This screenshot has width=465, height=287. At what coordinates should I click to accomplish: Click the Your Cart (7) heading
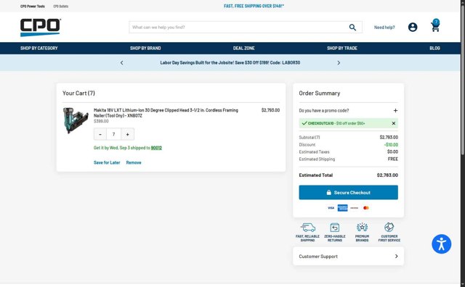pyautogui.click(x=78, y=93)
